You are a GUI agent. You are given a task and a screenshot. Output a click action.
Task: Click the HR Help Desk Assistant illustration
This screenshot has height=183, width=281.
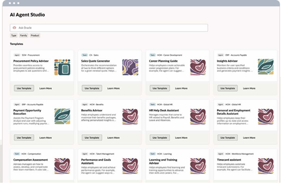pos(198,116)
